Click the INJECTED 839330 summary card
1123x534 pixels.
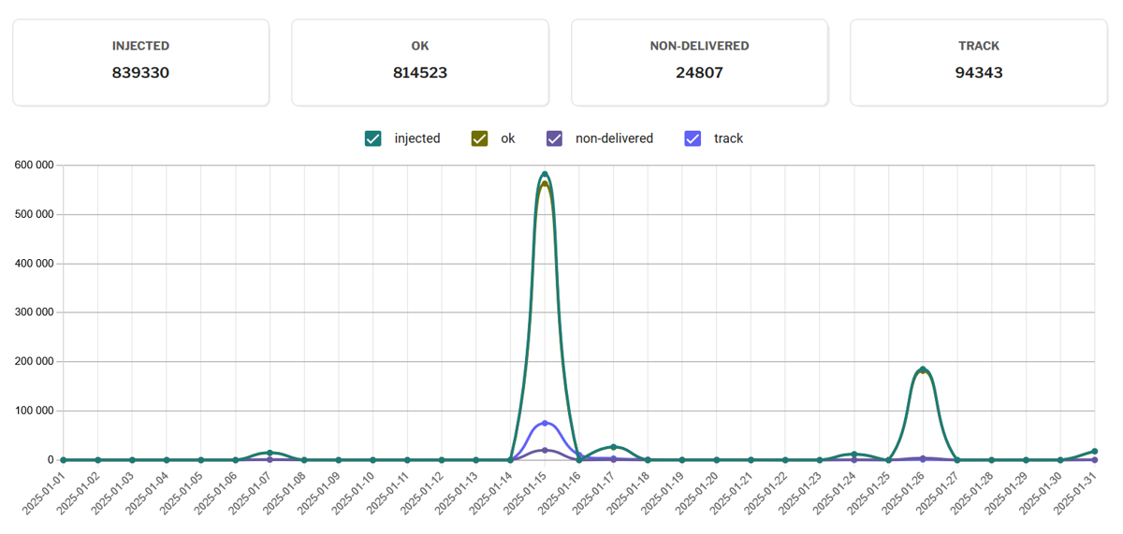[x=140, y=63]
